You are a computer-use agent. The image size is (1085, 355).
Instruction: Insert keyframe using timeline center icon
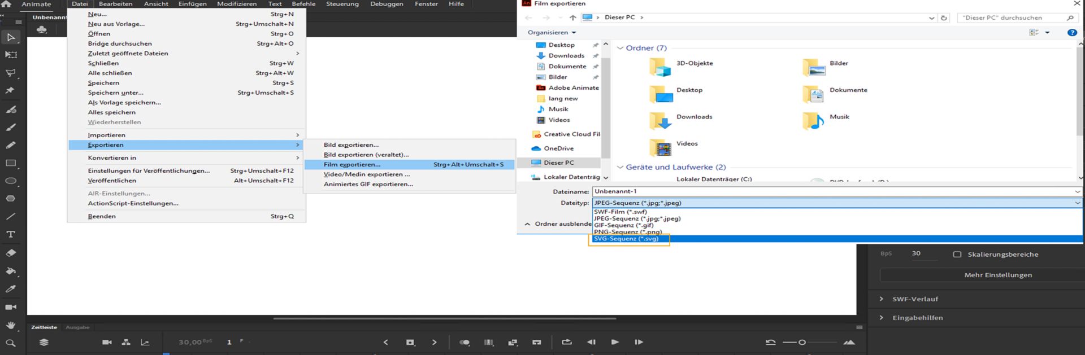click(410, 342)
